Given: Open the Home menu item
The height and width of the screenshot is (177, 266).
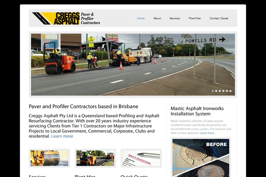Looking at the screenshot, I should [x=141, y=18].
